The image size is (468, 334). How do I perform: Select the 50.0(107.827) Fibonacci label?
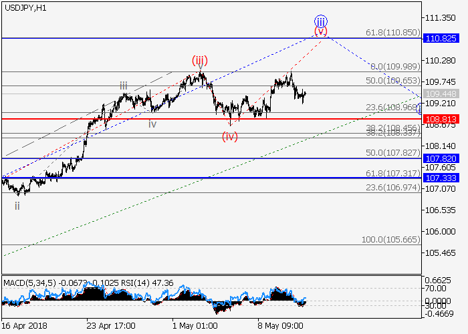(392, 153)
